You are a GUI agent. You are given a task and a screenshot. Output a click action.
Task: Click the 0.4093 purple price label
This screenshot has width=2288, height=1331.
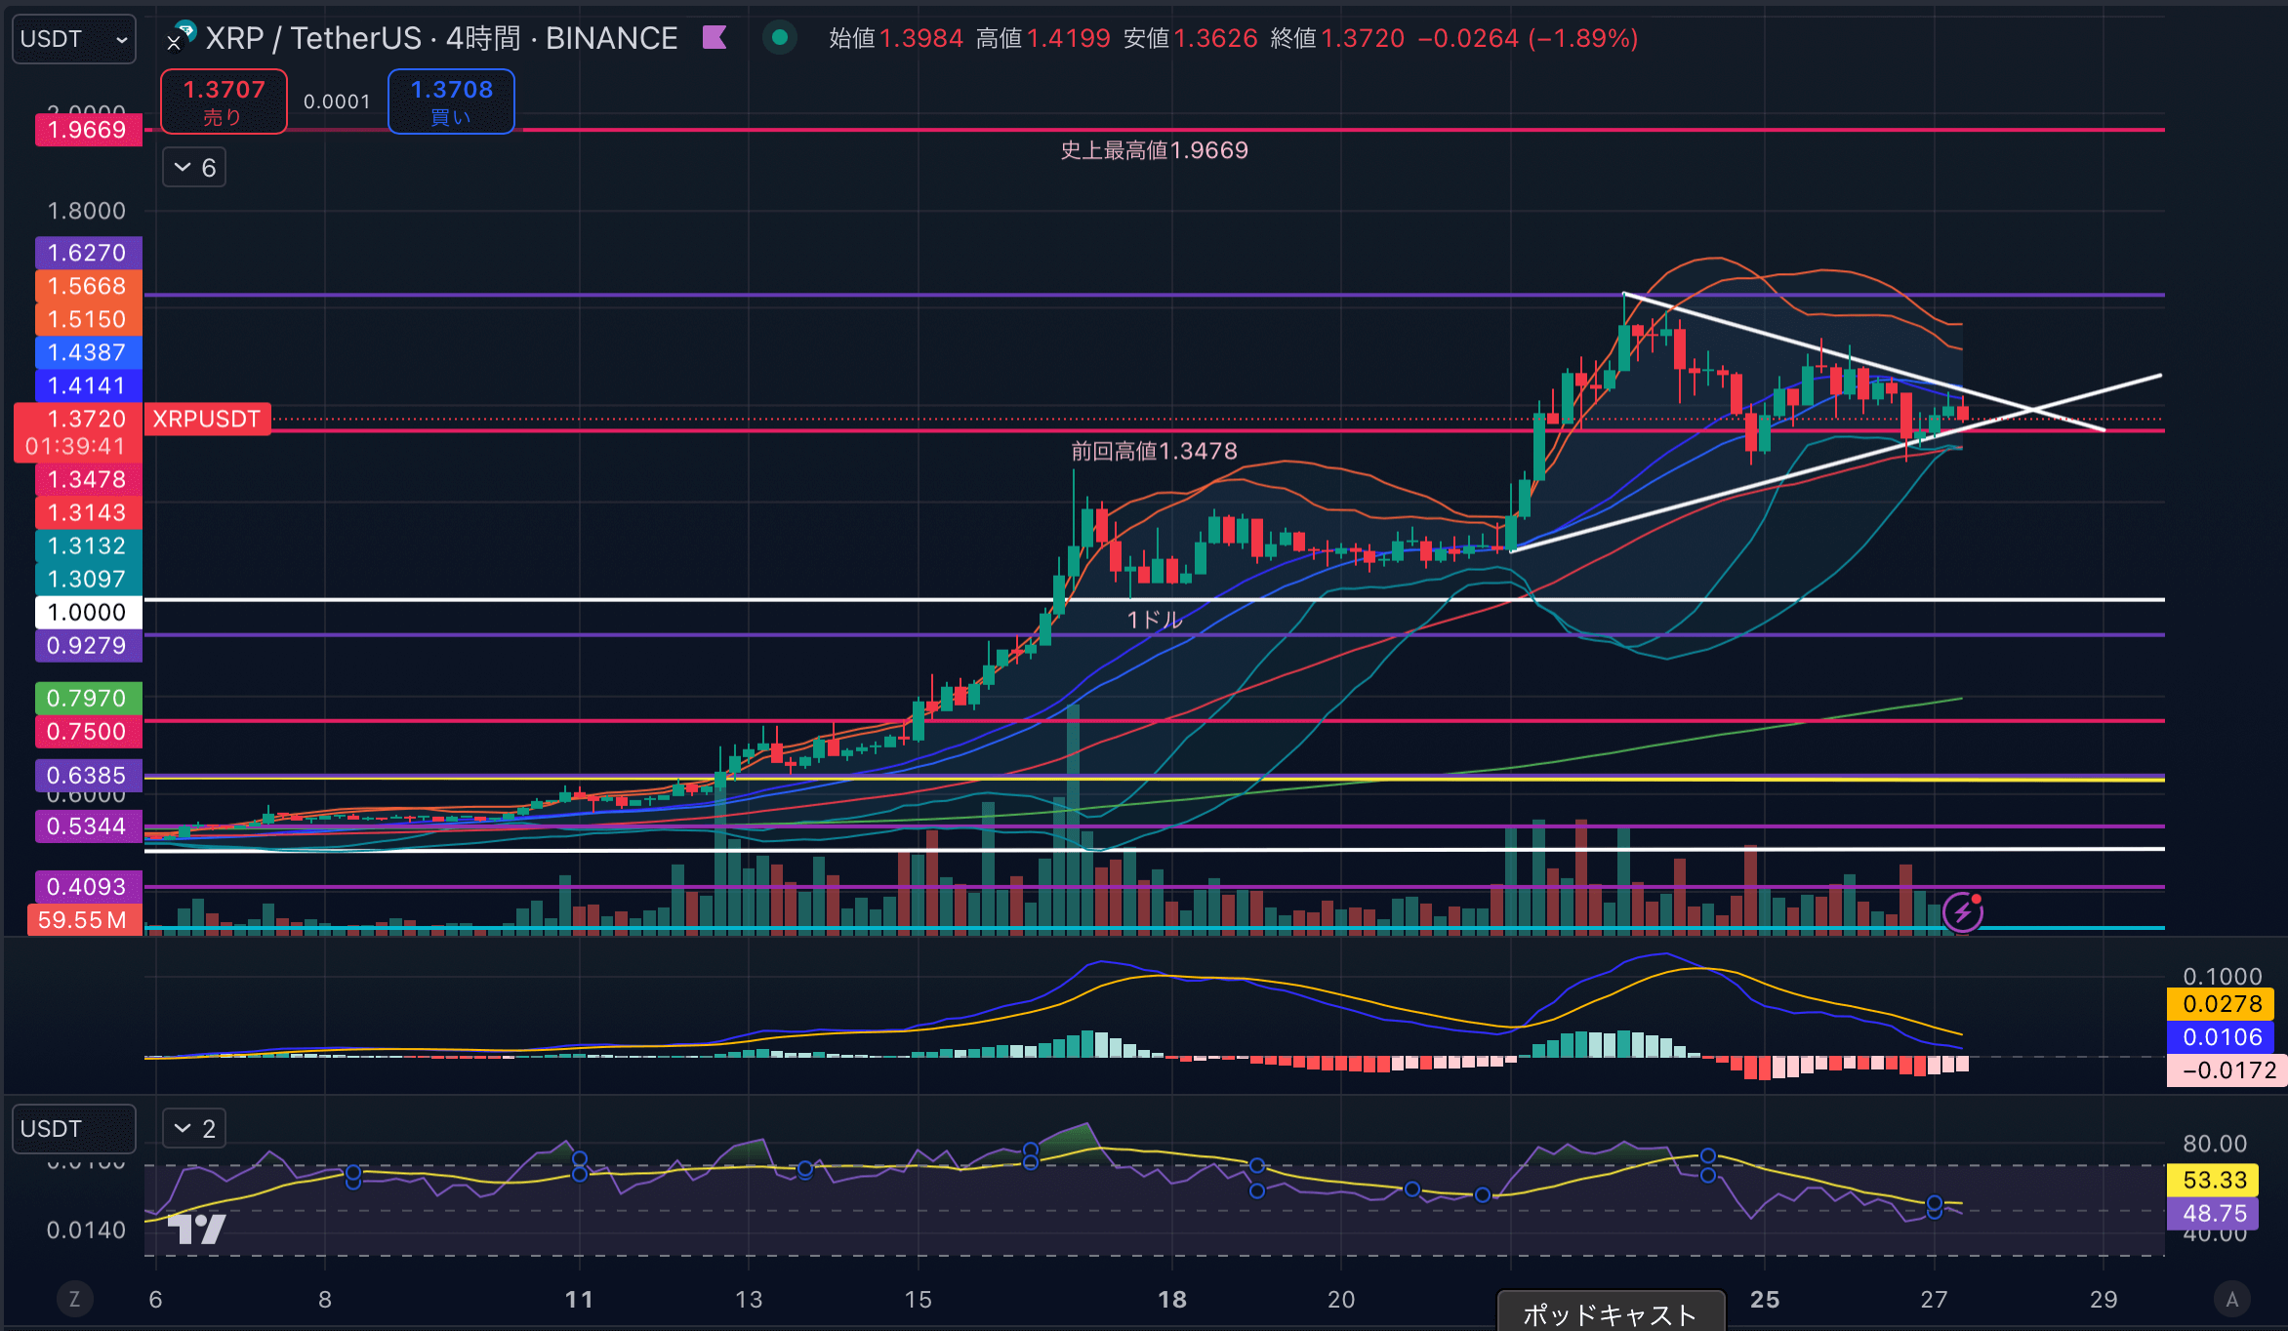point(88,886)
